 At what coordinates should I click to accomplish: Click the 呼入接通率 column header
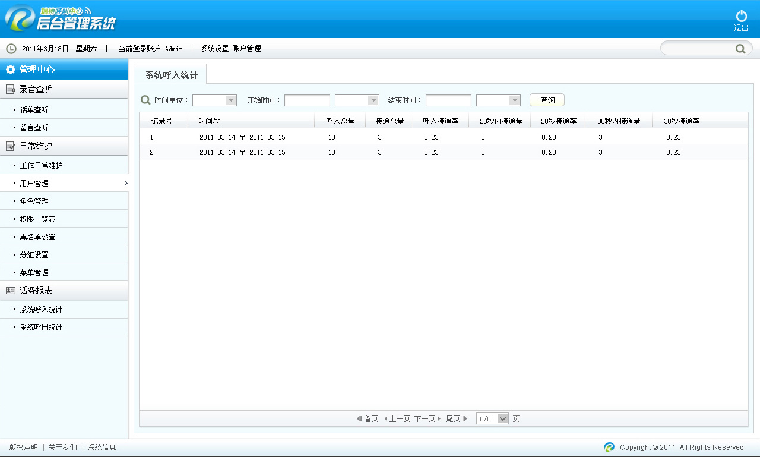pos(441,121)
